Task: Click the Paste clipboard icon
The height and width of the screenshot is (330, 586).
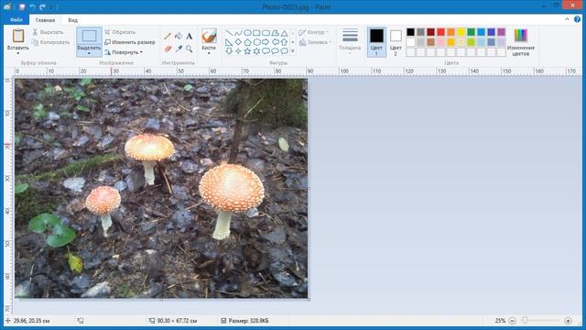Action: coord(18,36)
